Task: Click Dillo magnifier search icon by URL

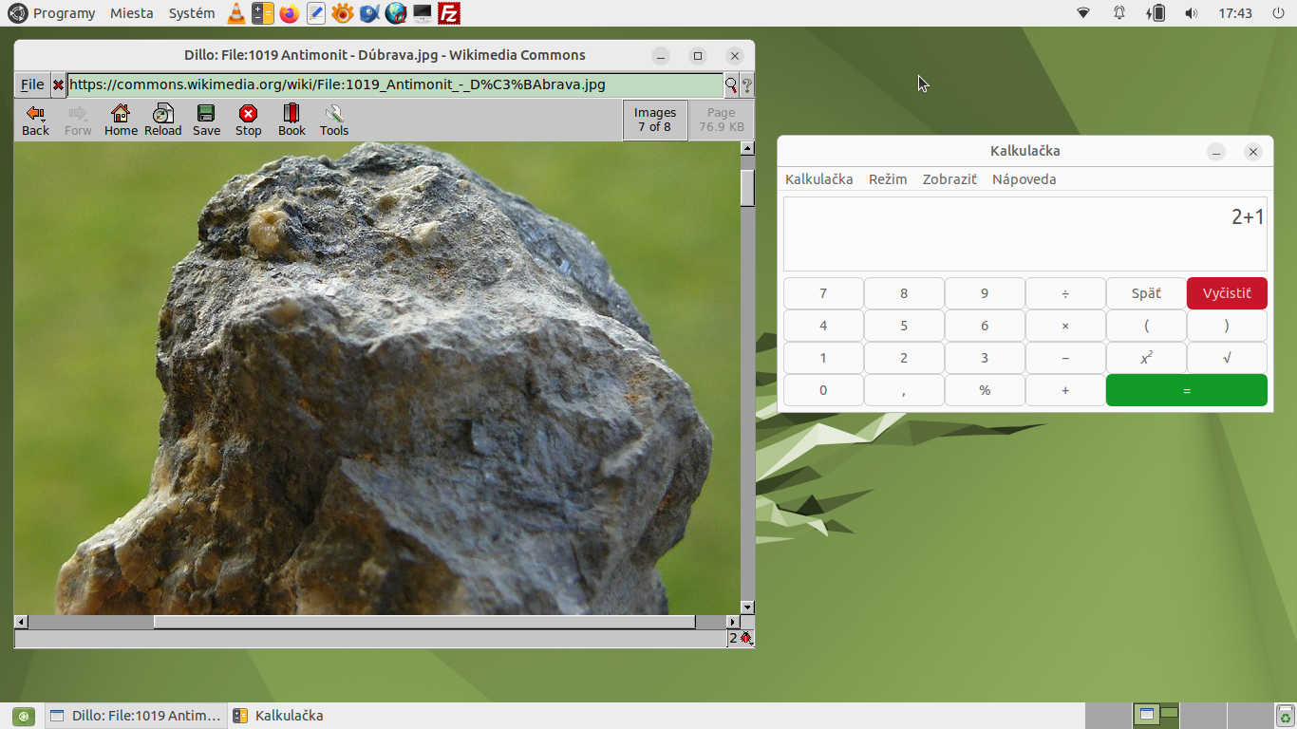Action: point(731,84)
